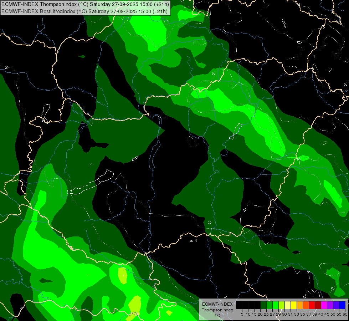Screen dimensions: 349x321
Task: Choose the orange-red 35–37 legend swatch
Action: [306, 305]
